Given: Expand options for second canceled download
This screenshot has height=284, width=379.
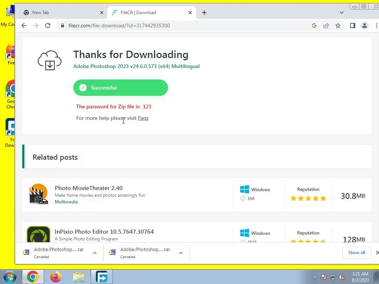Looking at the screenshot, I should pos(181,253).
